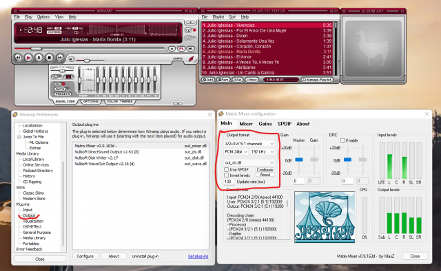Click the playlist Add button
The width and height of the screenshot is (441, 271).
(x=208, y=80)
